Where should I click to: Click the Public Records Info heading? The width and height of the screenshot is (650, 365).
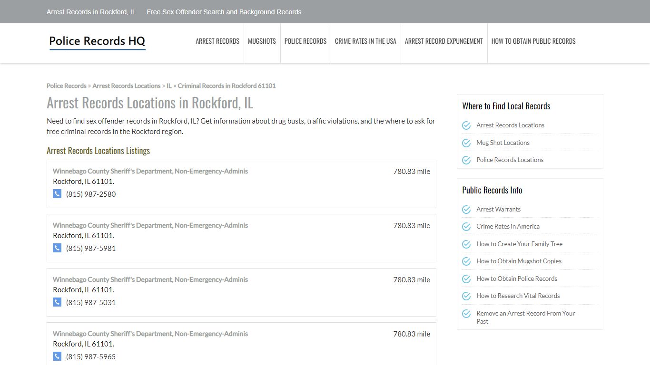492,190
